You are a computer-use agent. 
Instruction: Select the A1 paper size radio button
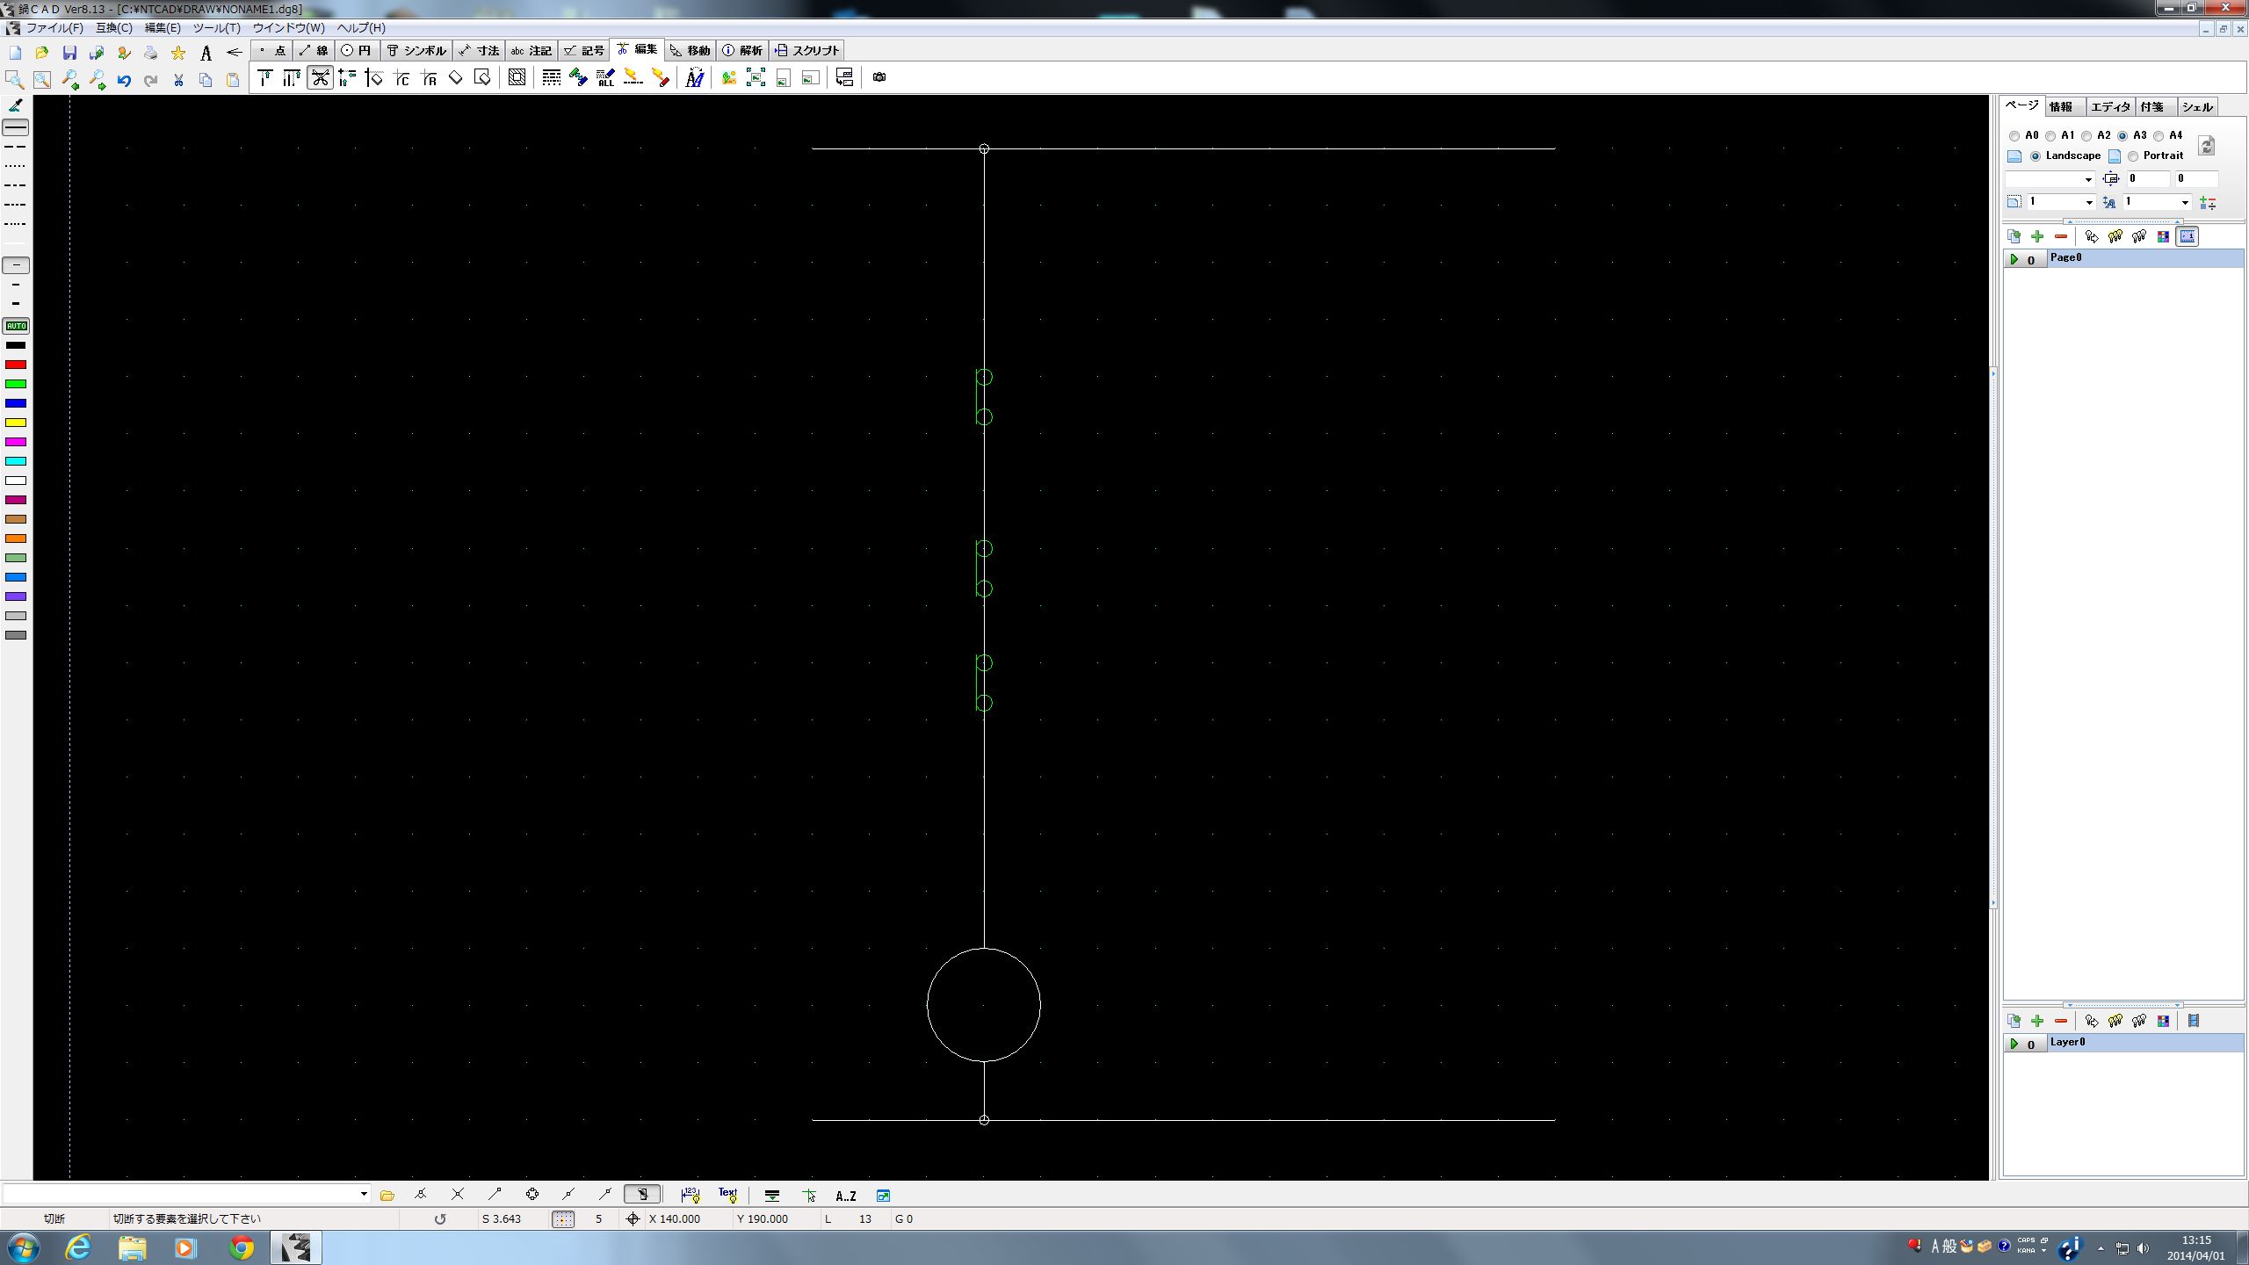click(2050, 136)
